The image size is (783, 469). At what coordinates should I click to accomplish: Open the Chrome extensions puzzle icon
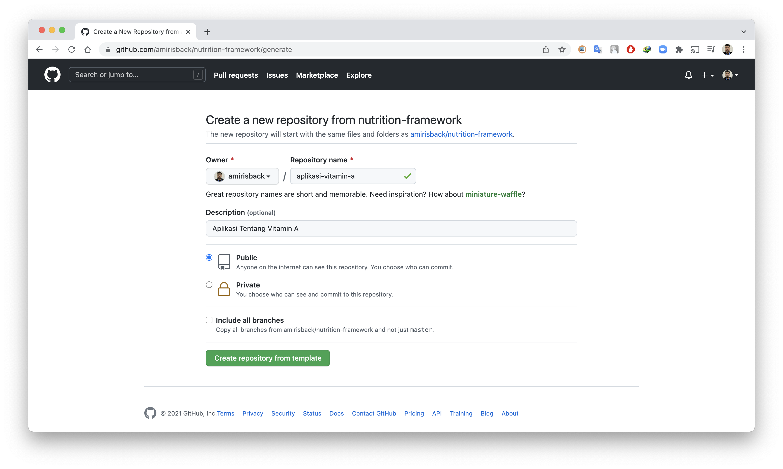(679, 50)
